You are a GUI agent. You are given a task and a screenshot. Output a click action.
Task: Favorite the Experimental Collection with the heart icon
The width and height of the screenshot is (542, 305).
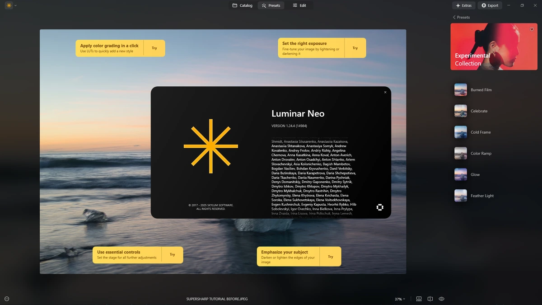tap(532, 29)
